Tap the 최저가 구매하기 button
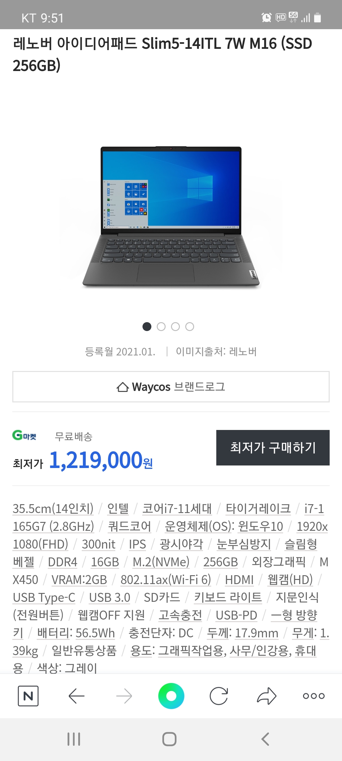The height and width of the screenshot is (761, 342). (x=273, y=448)
